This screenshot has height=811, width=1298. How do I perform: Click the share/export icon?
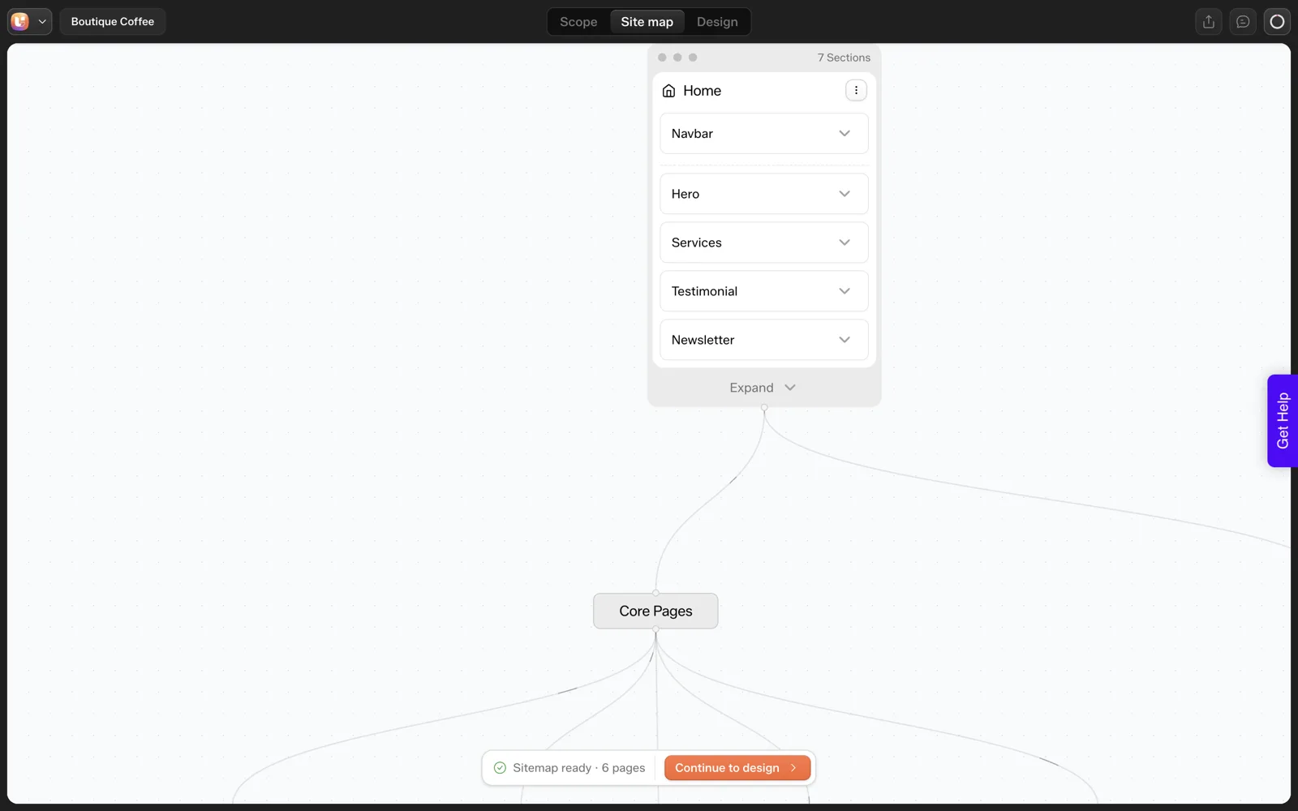point(1209,22)
